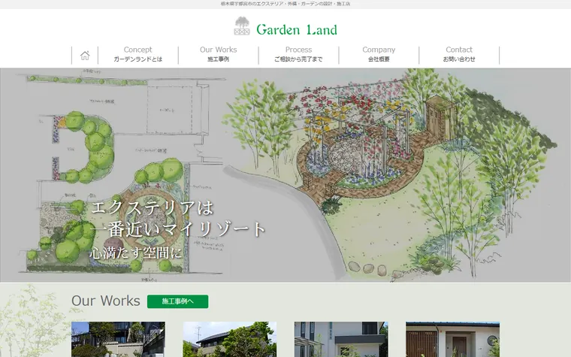Viewport: 571px width, 357px height.
Task: Go to Process ご相談から完了まで page
Action: (298, 54)
